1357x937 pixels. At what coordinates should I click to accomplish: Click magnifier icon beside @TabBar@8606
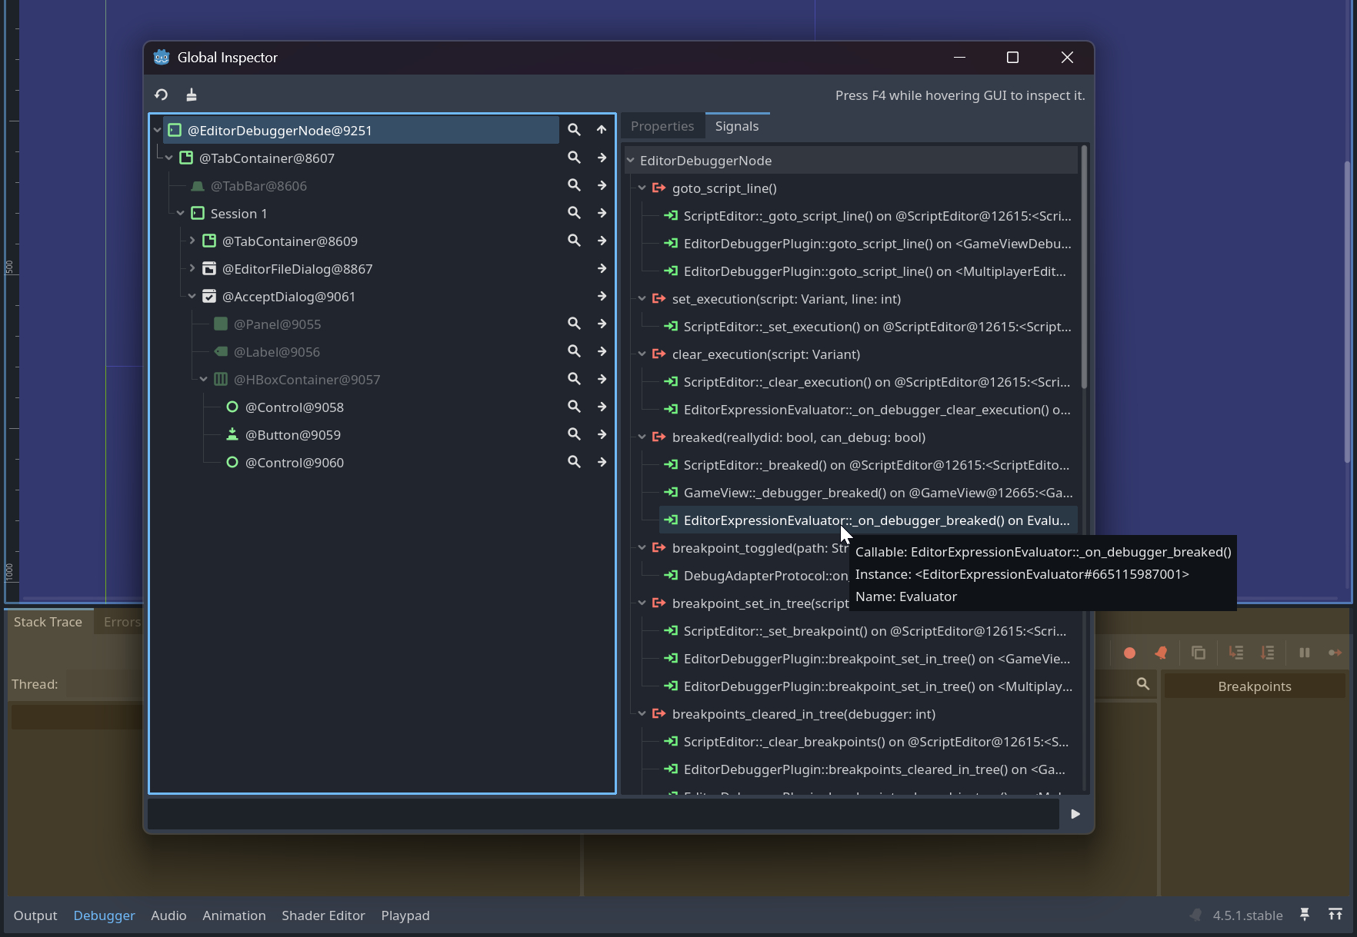[574, 185]
